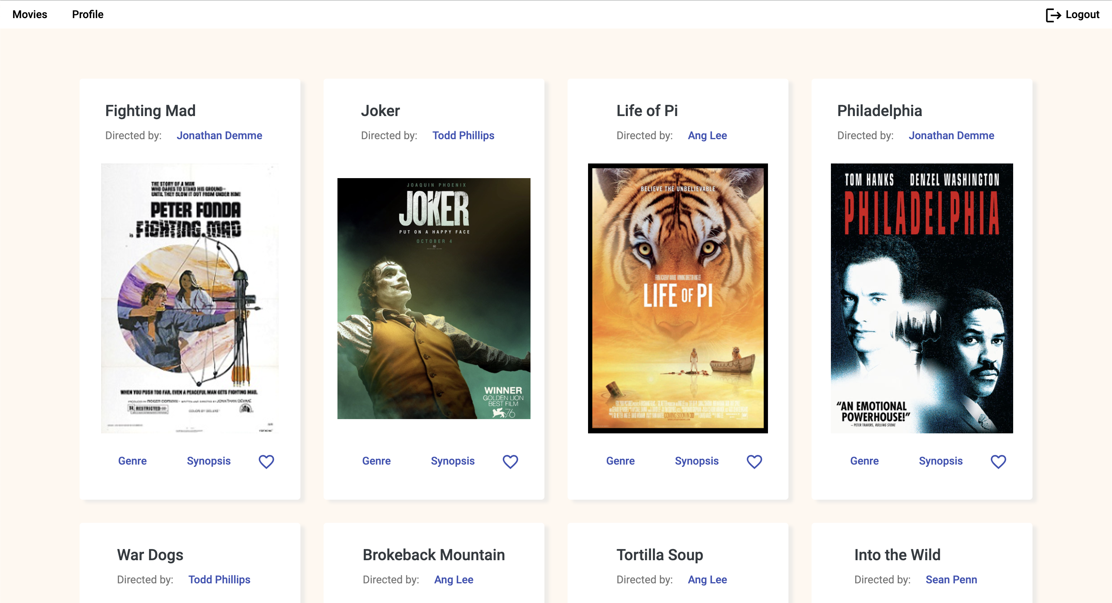Click the Fighting Mad card title
The image size is (1112, 603).
151,111
